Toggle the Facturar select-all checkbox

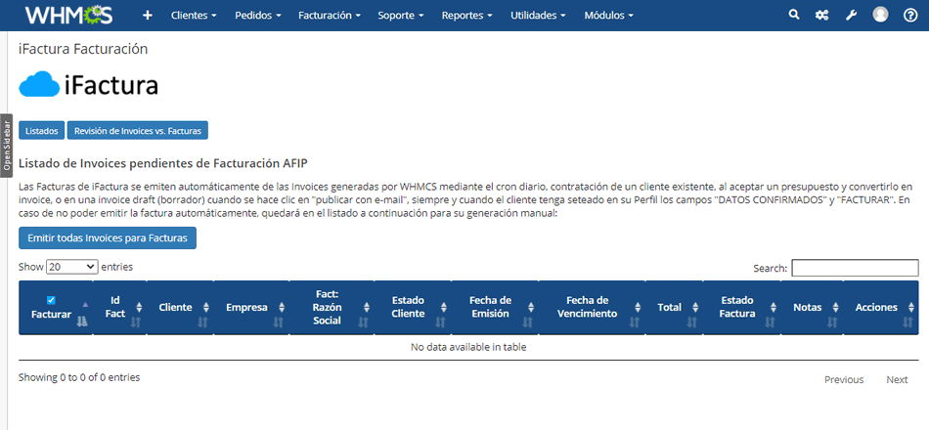click(x=51, y=300)
